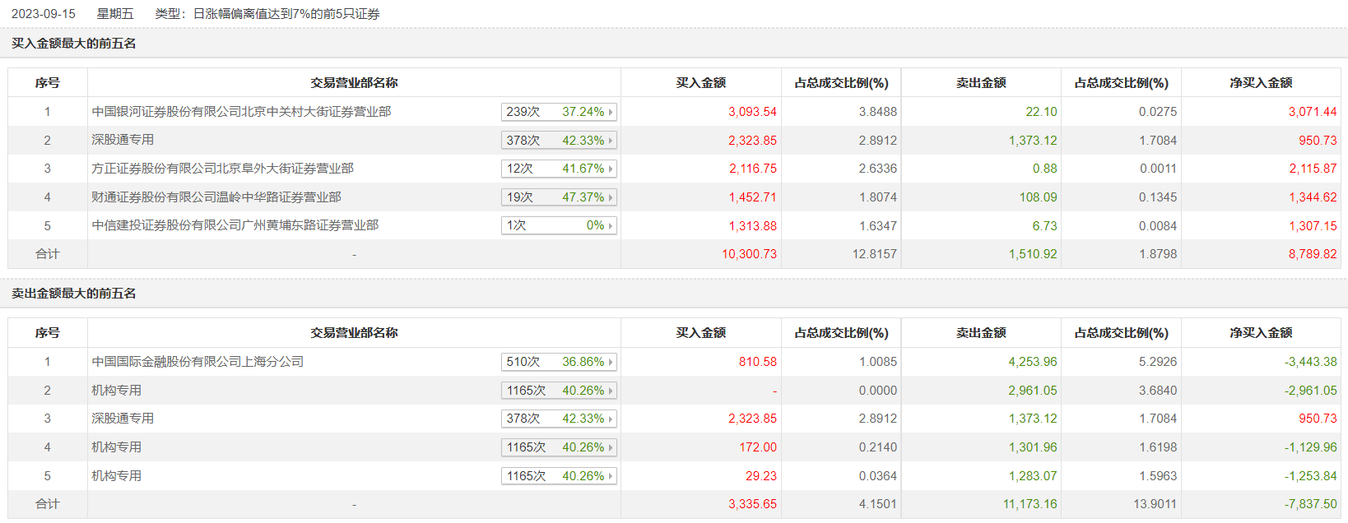Open the 中国国际金融上海分公司 link
This screenshot has height=523, width=1348.
(x=198, y=362)
